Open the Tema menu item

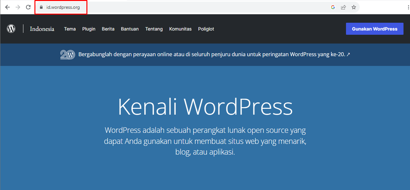(x=70, y=29)
